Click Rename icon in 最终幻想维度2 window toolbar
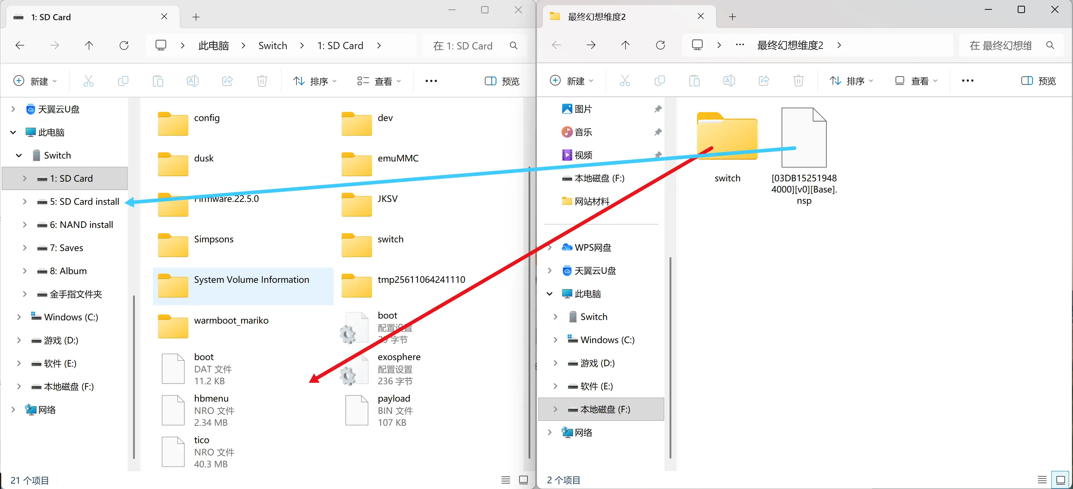Screen dimensions: 1073x489 pos(729,80)
